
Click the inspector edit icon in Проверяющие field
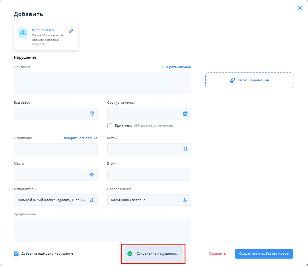185,200
